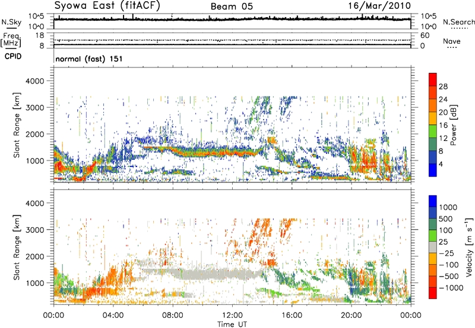Select the 'N.Sky' legend label
This screenshot has height=328, width=475.
tap(11, 22)
